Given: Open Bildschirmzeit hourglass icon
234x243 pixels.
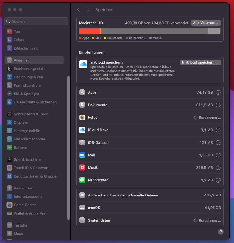Looking at the screenshot, I should 9,48.
